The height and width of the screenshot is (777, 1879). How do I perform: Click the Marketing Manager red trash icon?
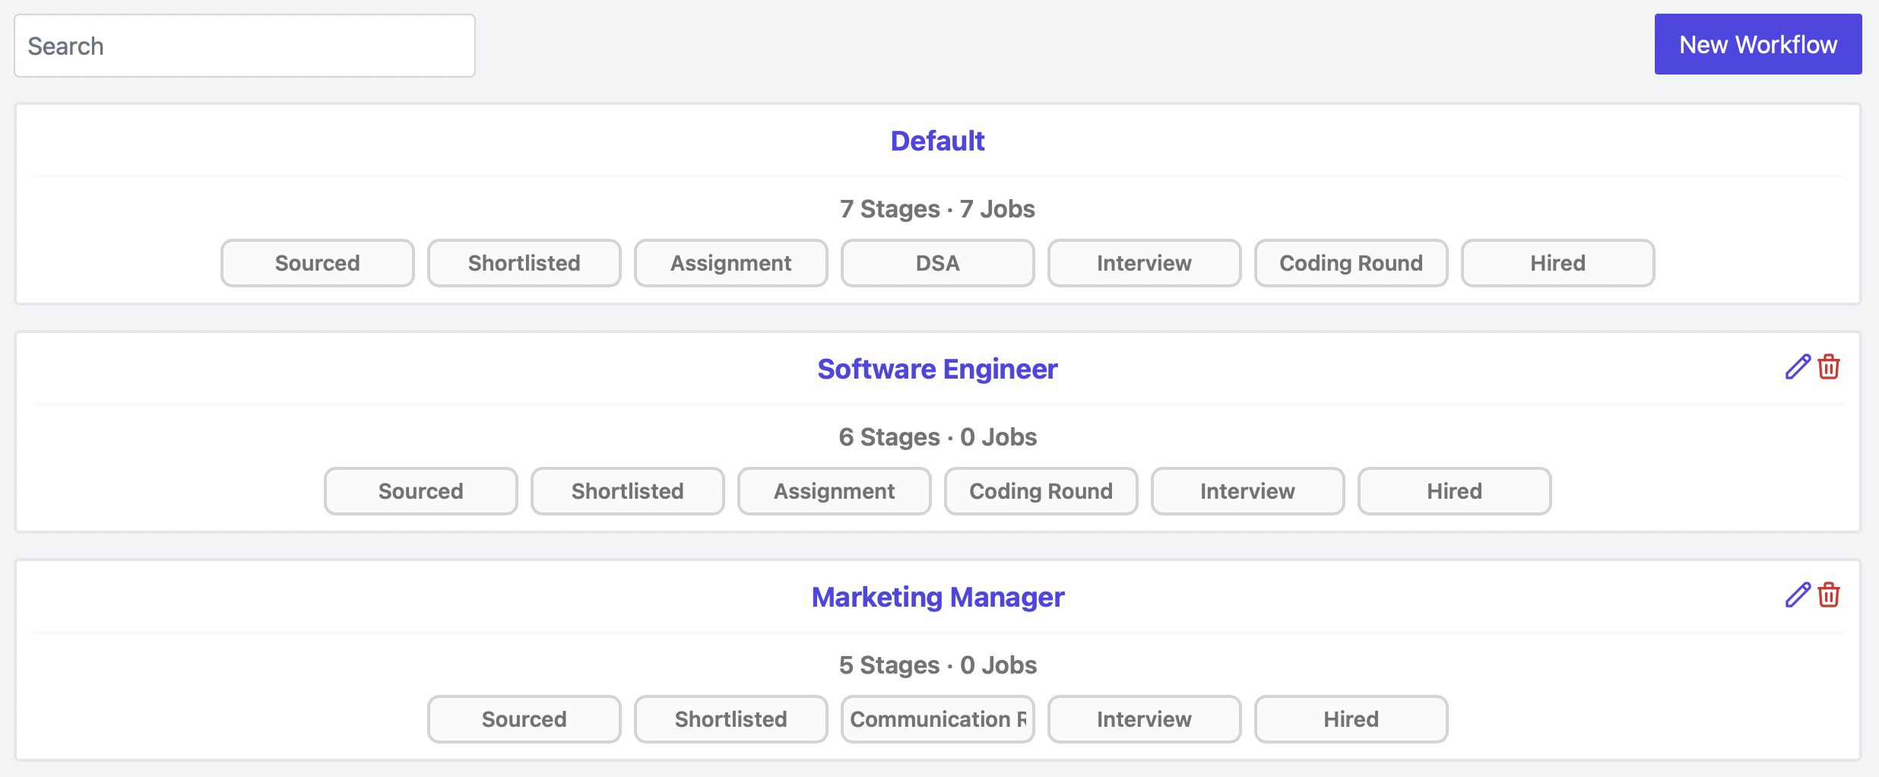pos(1829,595)
